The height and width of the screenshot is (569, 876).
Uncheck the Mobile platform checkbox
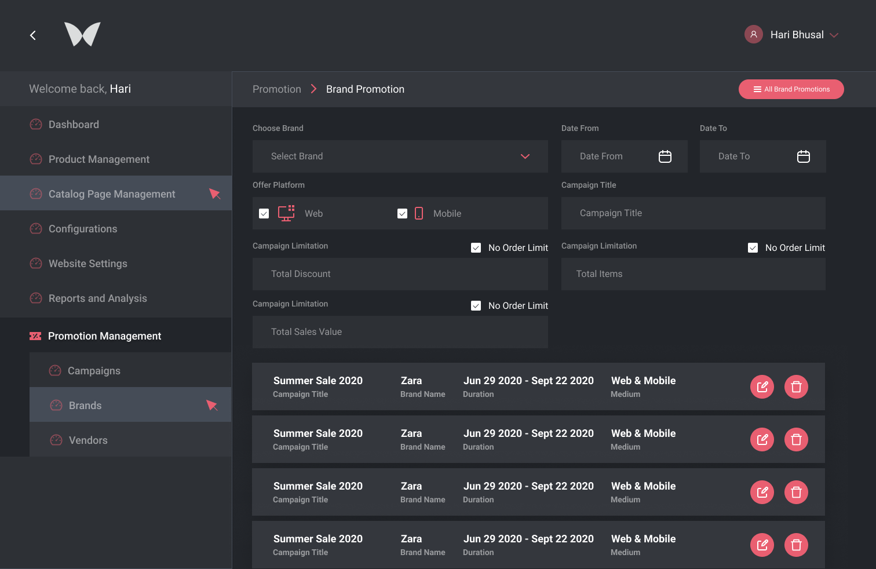coord(402,214)
